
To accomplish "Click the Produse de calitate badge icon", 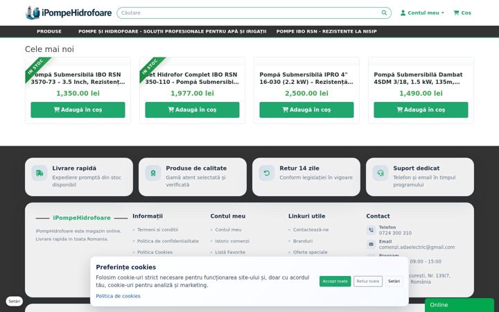I will [x=153, y=173].
